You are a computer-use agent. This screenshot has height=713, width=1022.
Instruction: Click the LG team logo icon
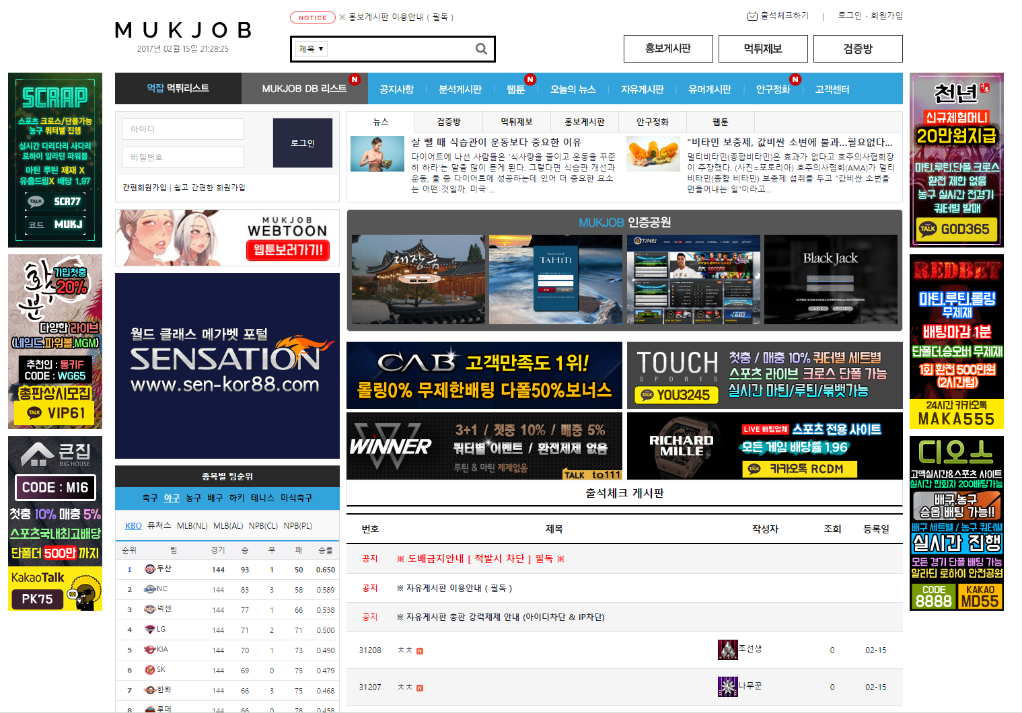tap(150, 630)
